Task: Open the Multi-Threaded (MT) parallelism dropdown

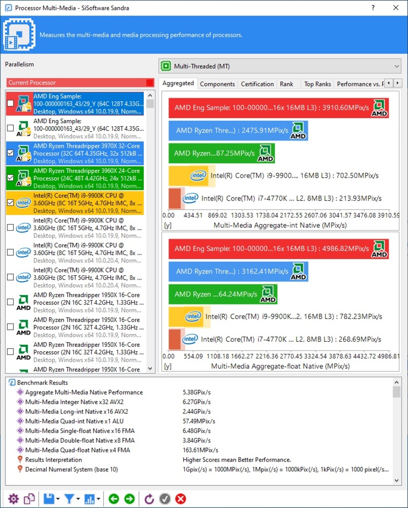Action: [279, 66]
